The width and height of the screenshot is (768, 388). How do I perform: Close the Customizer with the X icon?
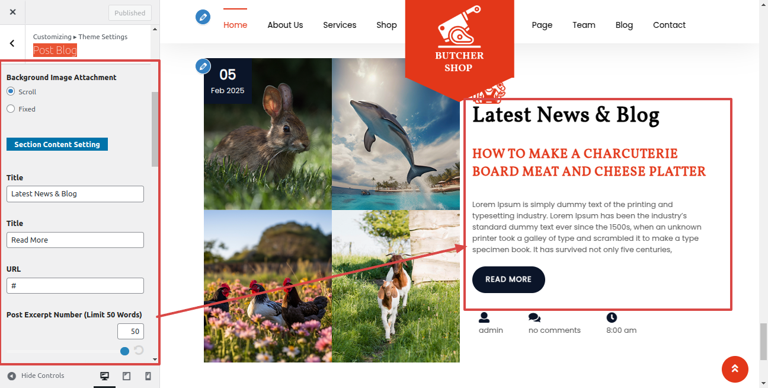[x=12, y=12]
